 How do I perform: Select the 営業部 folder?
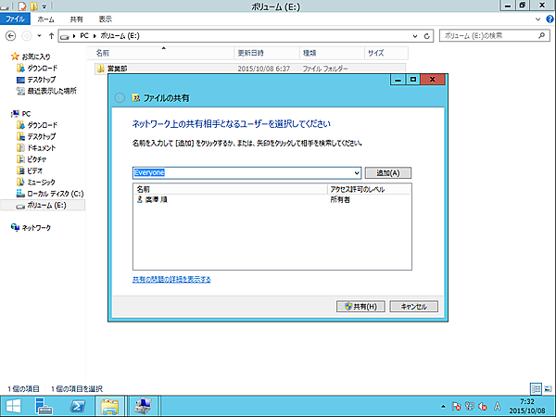[250, 69]
